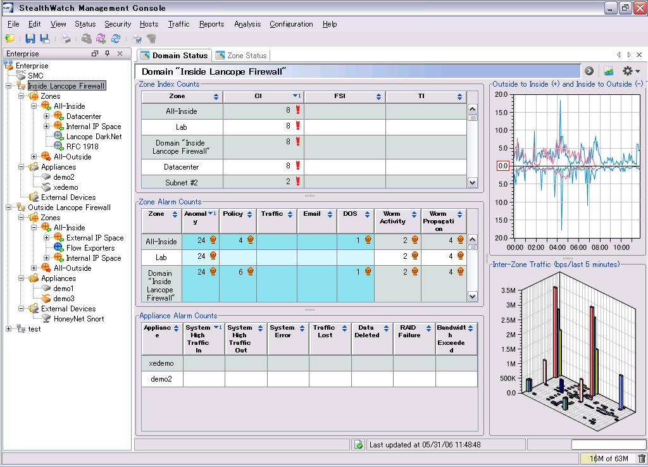Collapse the Inside Lancope Firewall tree node
Screen dimensions: 648x467
[x=8, y=86]
